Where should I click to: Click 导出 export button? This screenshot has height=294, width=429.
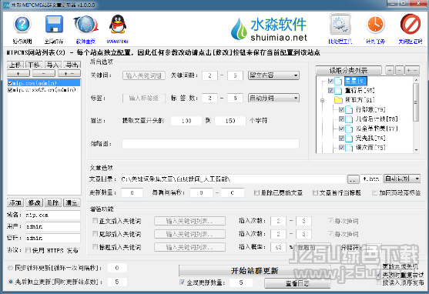coord(72,65)
